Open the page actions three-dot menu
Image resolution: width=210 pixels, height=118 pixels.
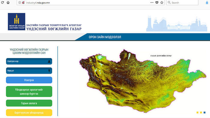152,2
